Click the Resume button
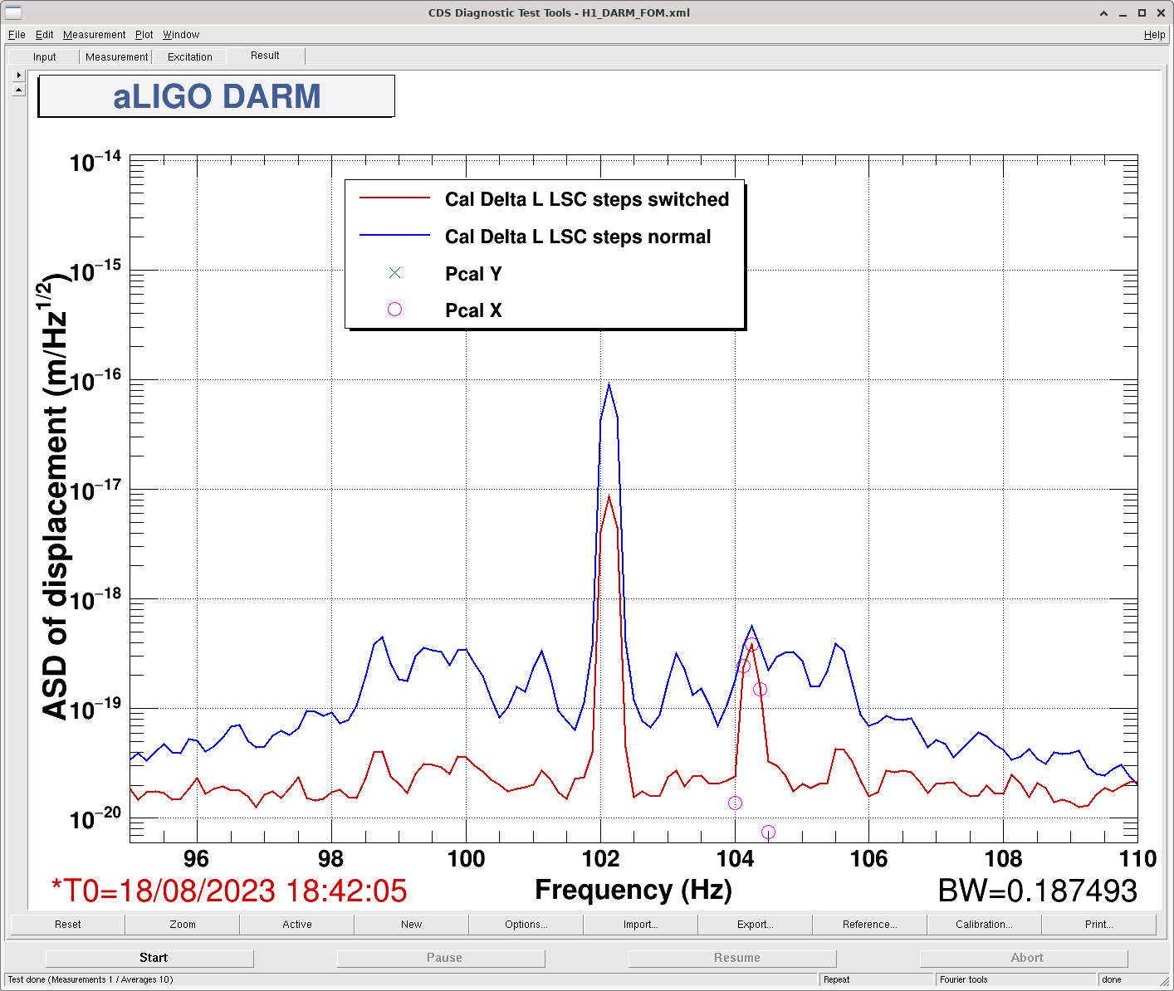 [x=732, y=958]
